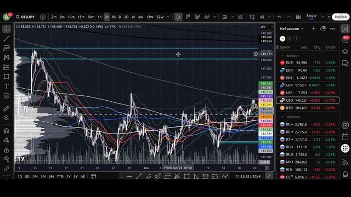Open the emoji icons tool
This screenshot has width=351, height=197.
pyautogui.click(x=7, y=96)
